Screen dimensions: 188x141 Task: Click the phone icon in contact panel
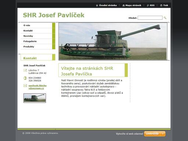[x=25, y=78]
